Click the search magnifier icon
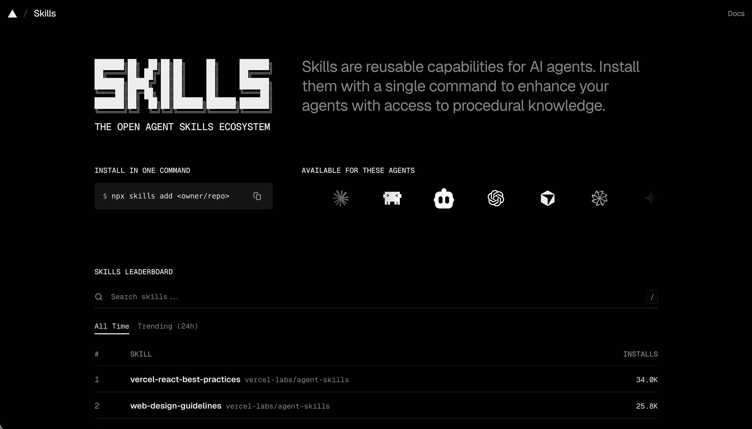752x429 pixels. point(99,297)
